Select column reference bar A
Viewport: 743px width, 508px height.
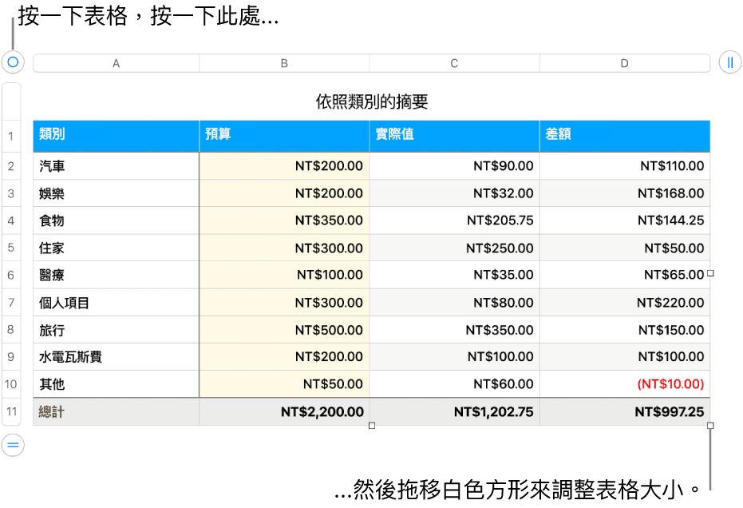[x=116, y=62]
